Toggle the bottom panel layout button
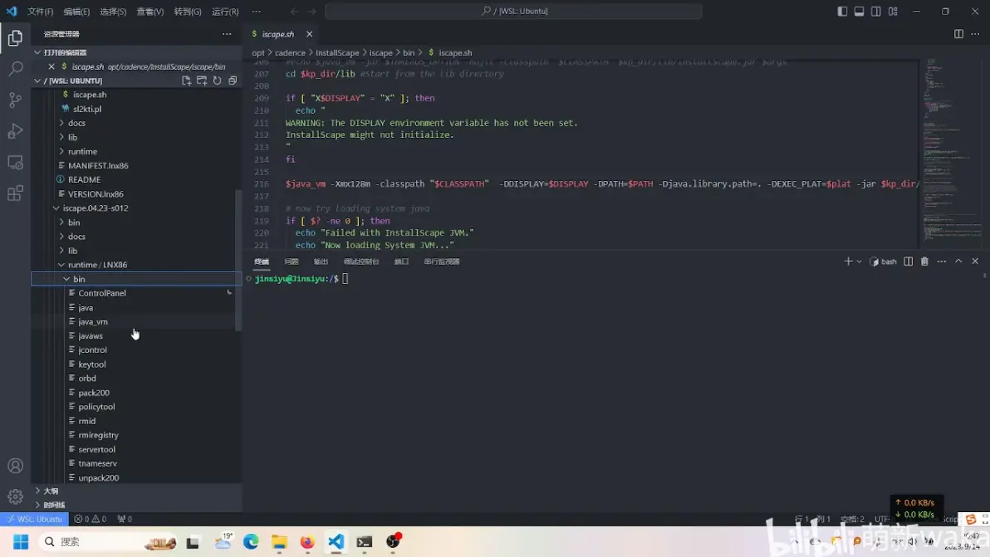This screenshot has width=990, height=557. coord(860,12)
